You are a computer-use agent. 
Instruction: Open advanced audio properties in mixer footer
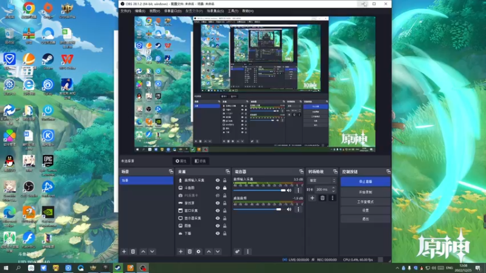[238, 252]
